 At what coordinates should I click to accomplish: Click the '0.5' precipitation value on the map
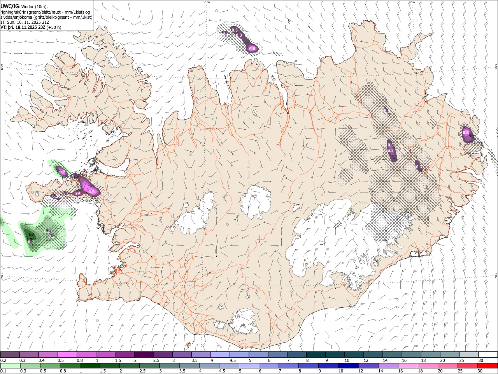coord(77,194)
